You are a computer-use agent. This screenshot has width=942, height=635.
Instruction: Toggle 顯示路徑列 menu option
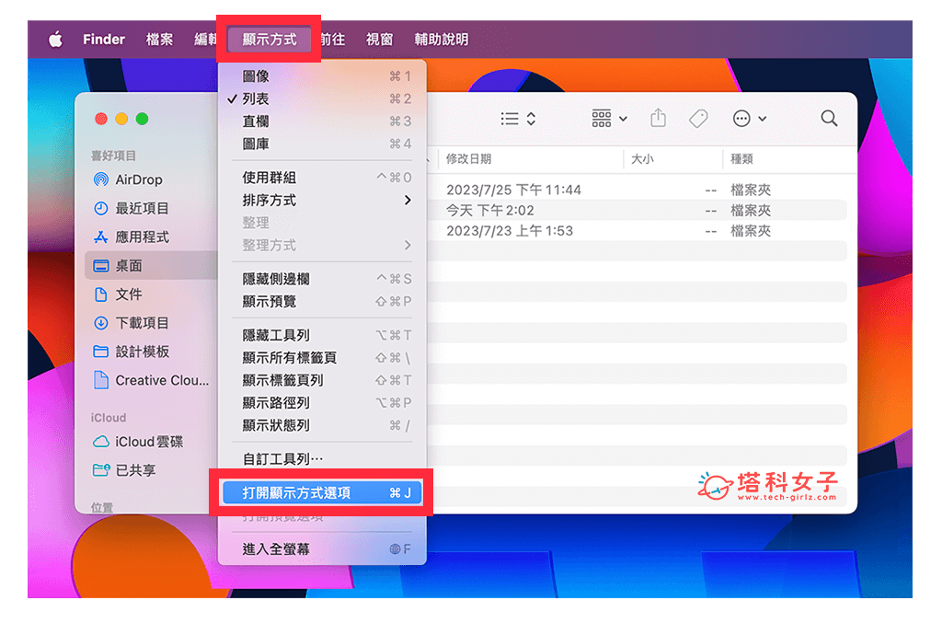point(275,402)
